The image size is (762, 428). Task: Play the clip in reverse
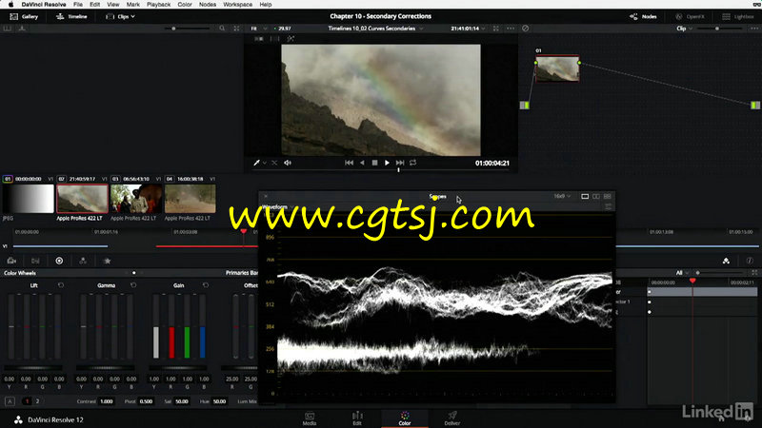click(362, 163)
